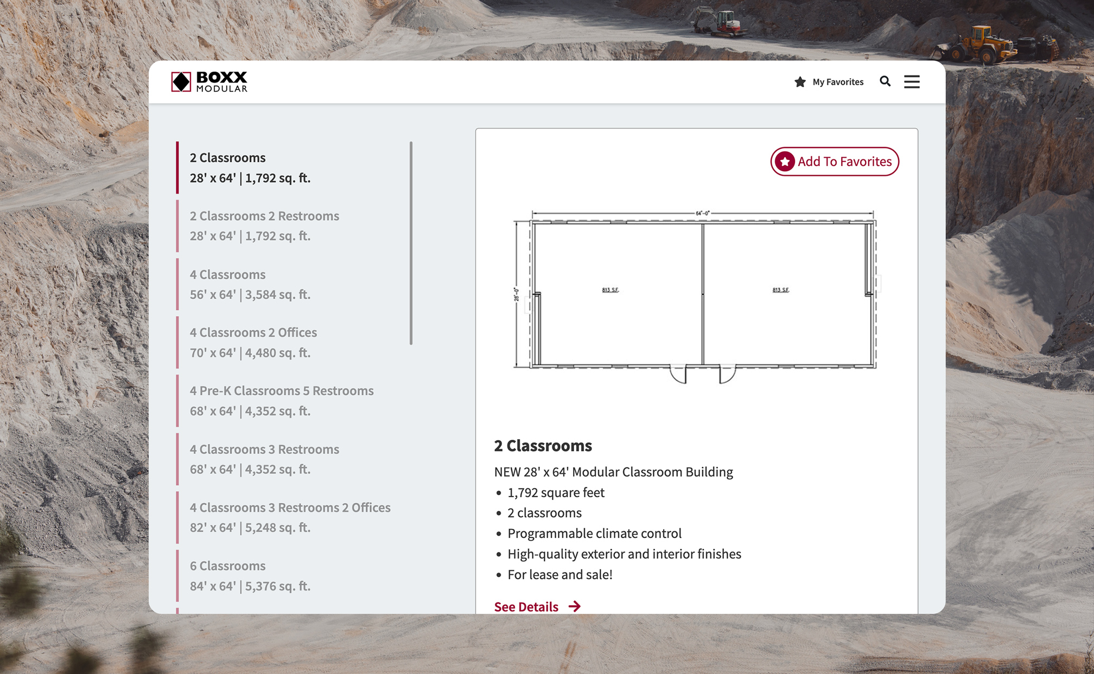Click the floor plan list scrollbar
The image size is (1094, 674).
pos(411,243)
